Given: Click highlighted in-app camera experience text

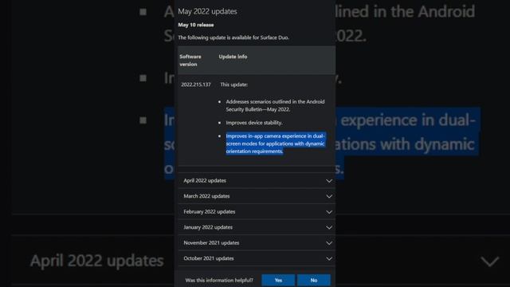Looking at the screenshot, I should coord(275,143).
